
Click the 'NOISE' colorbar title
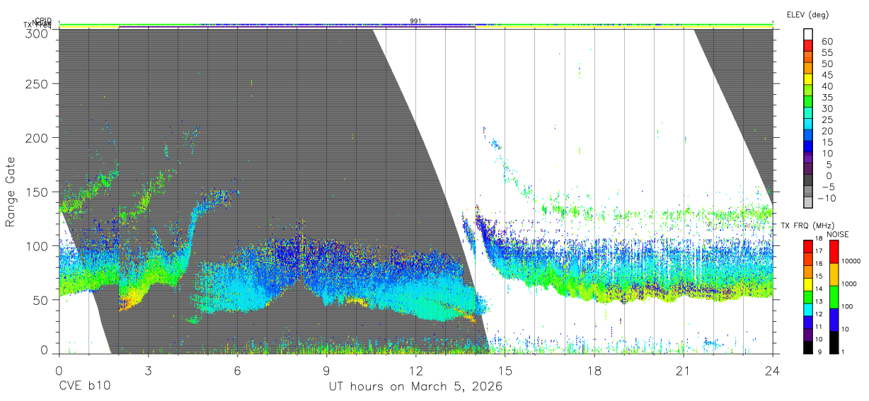836,234
